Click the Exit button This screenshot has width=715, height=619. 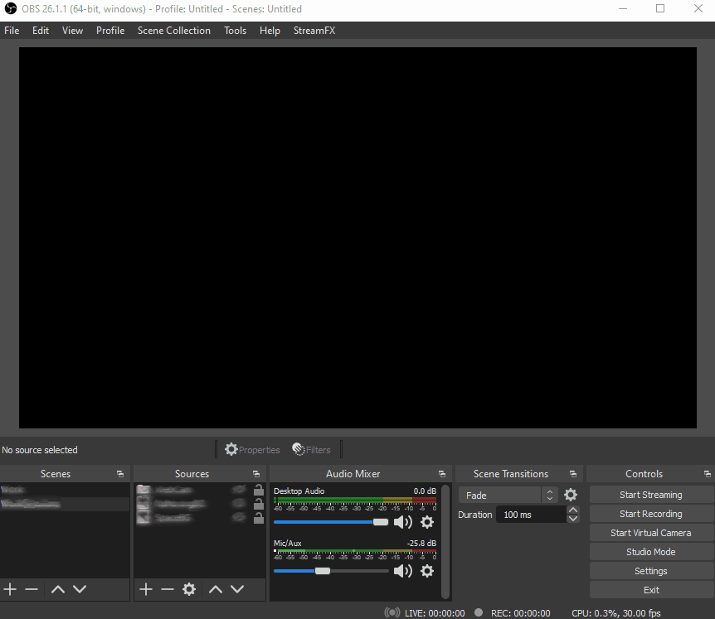[x=651, y=590]
